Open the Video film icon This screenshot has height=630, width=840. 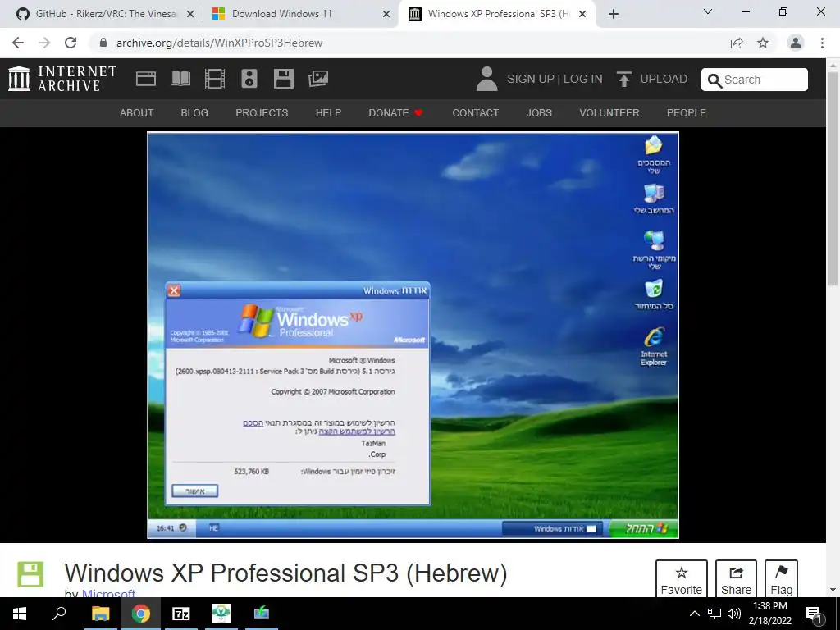214,79
